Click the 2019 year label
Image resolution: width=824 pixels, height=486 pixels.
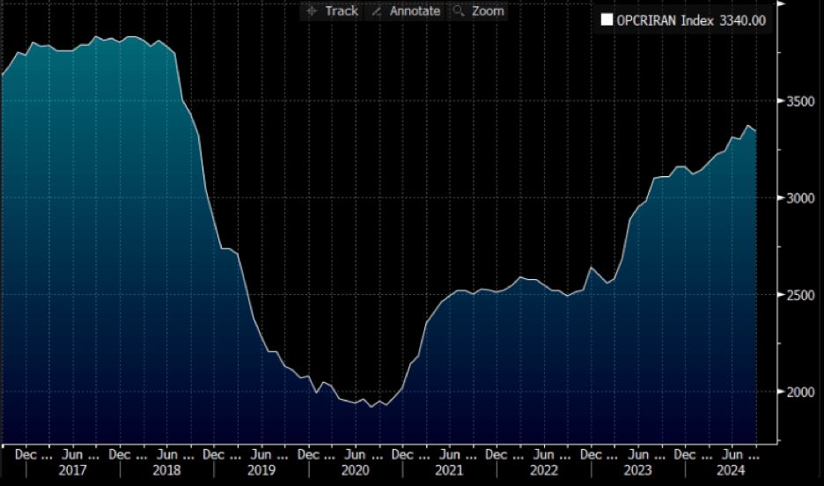click(261, 470)
